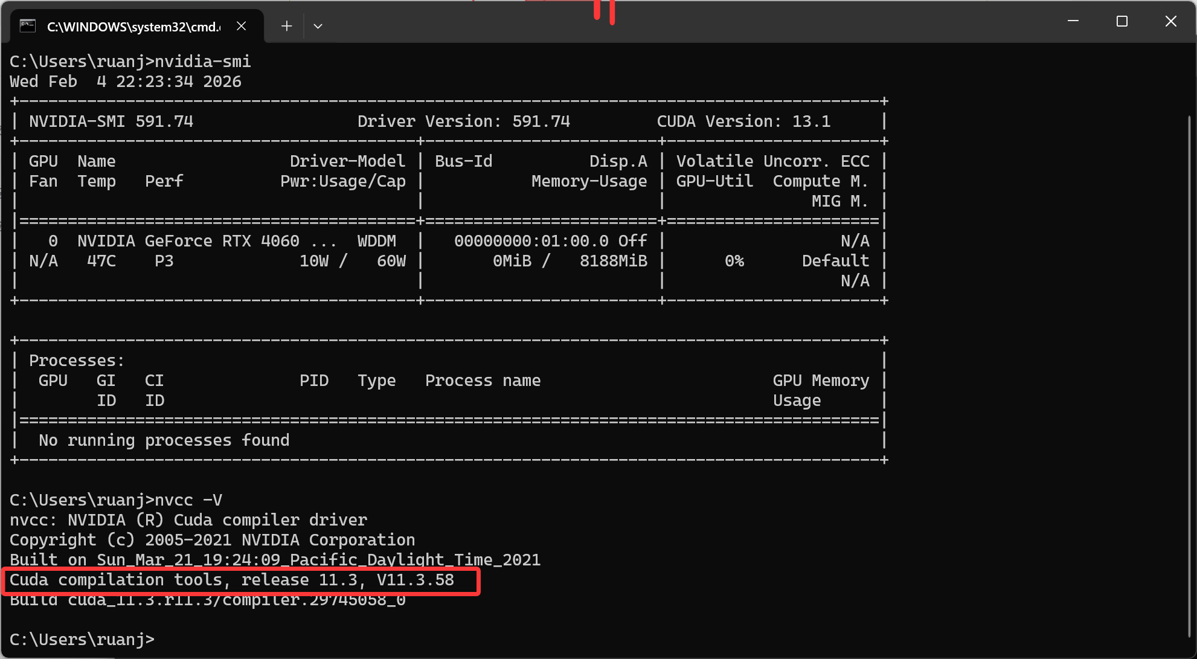
Task: Click the Built on Sun_Mar_21 build date line
Action: (275, 560)
